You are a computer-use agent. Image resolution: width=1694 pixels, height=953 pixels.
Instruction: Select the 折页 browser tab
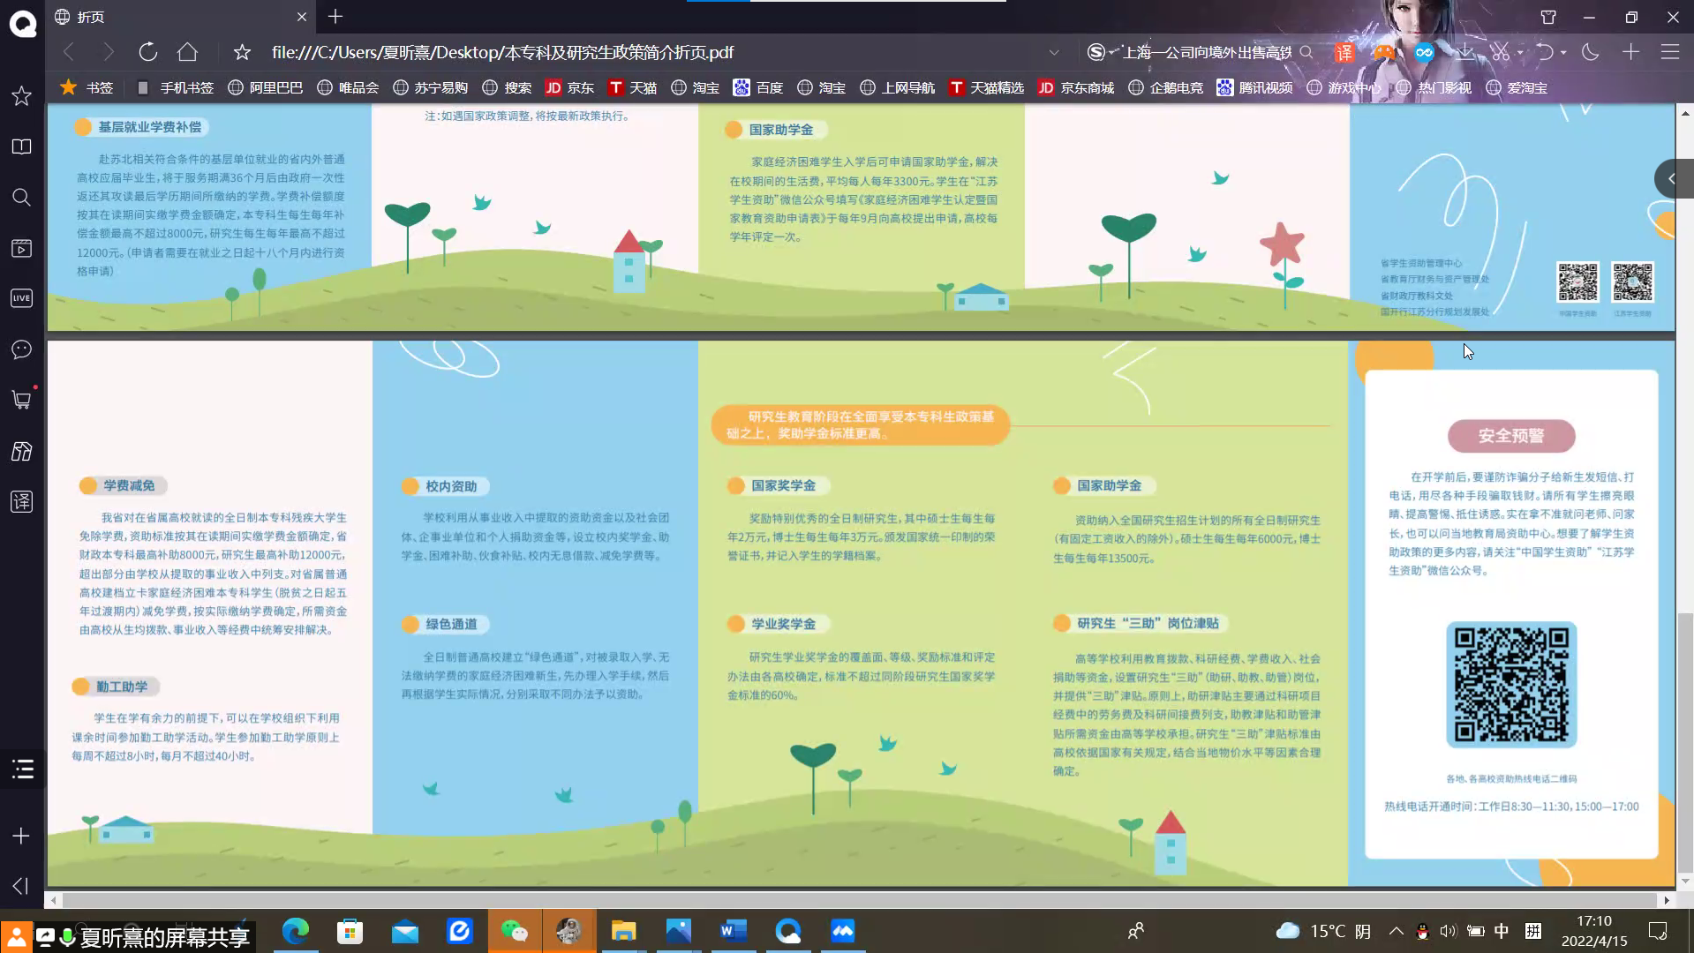coord(177,17)
